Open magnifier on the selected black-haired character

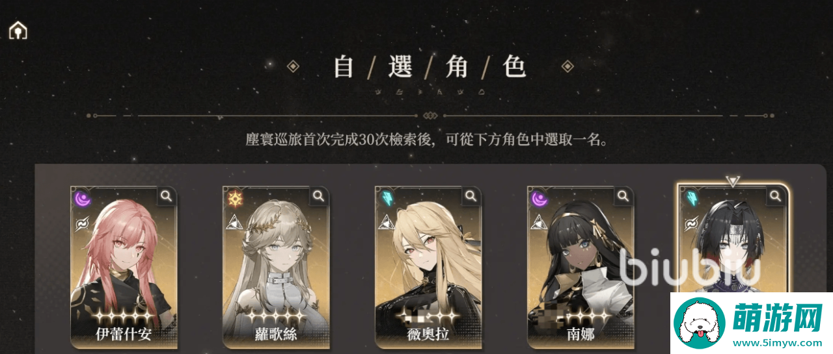click(x=776, y=196)
